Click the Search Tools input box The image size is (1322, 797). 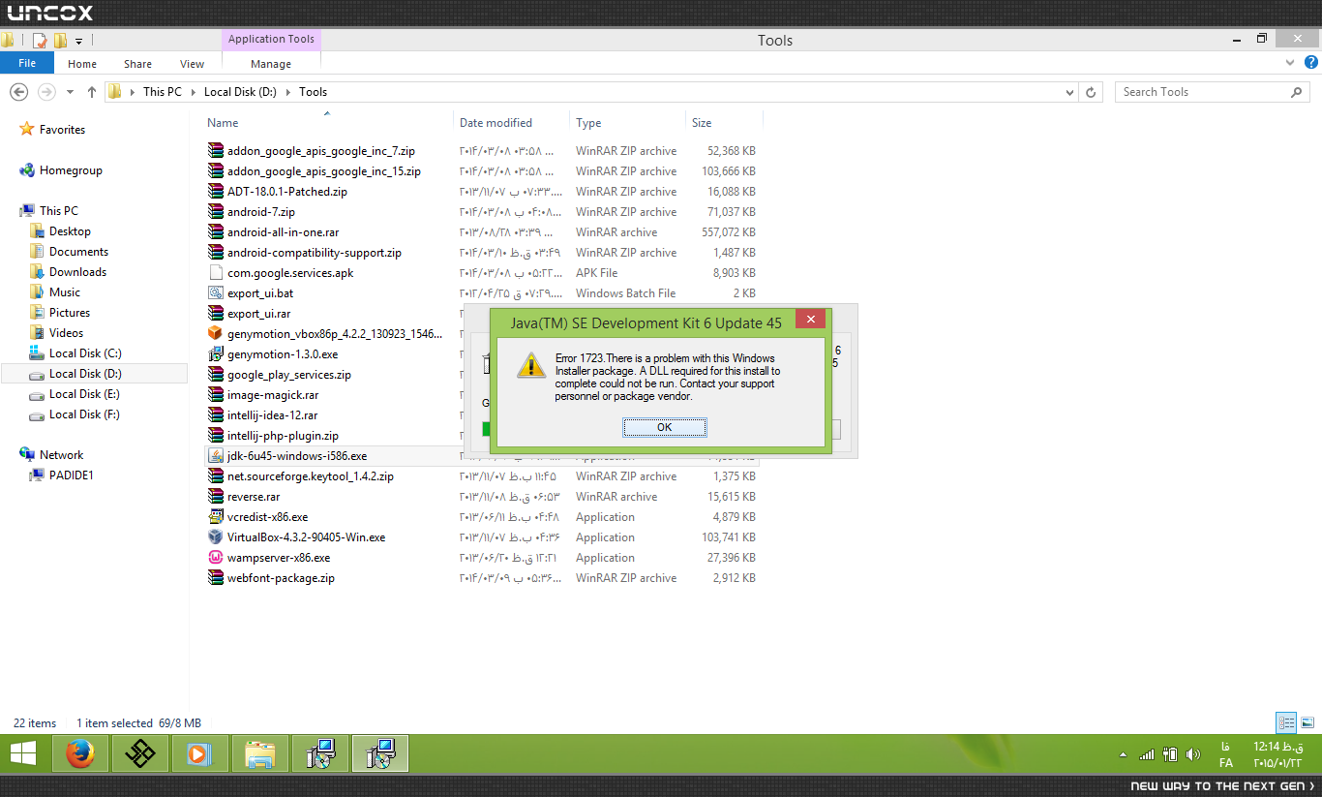(x=1203, y=92)
